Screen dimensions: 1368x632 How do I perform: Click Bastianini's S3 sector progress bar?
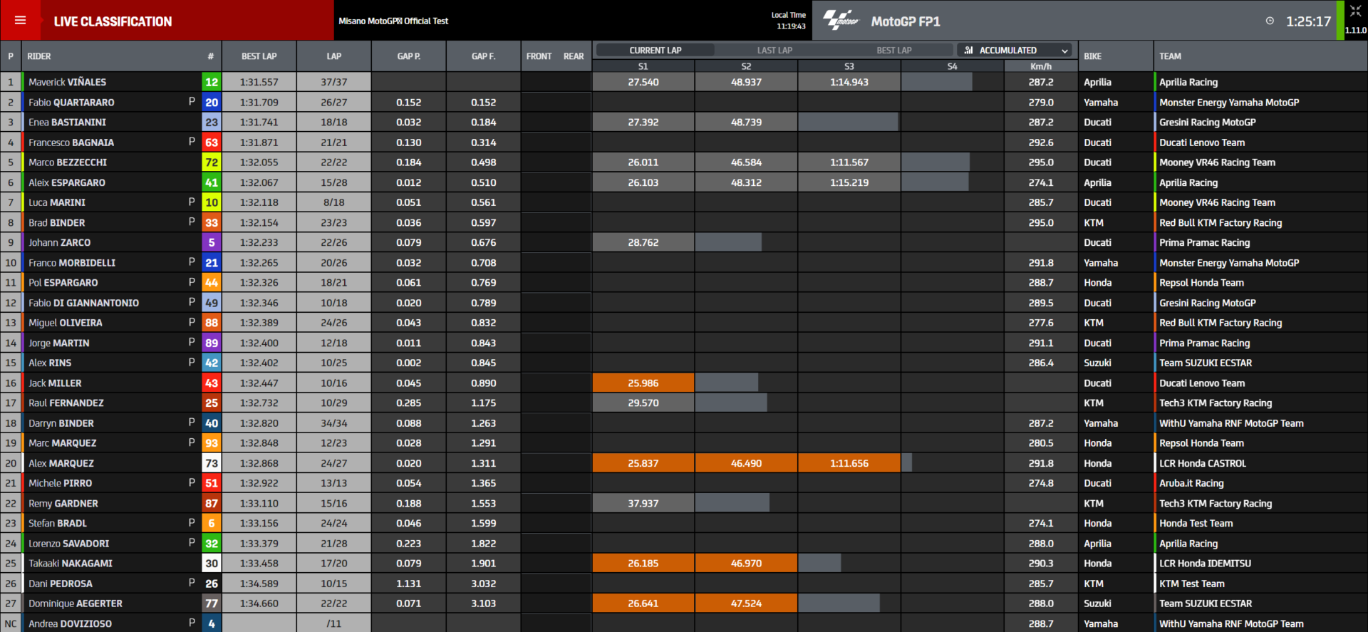tap(849, 122)
